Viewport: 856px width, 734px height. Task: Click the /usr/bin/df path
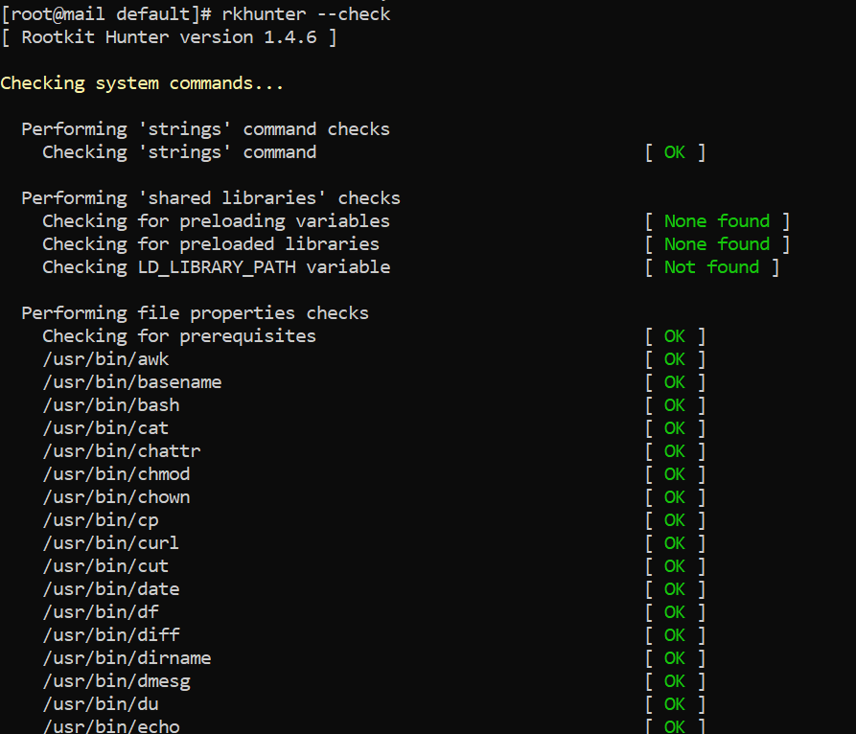[101, 612]
